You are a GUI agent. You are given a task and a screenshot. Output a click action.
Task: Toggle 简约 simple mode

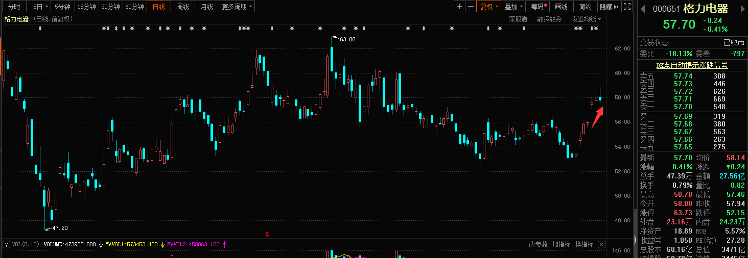[585, 7]
